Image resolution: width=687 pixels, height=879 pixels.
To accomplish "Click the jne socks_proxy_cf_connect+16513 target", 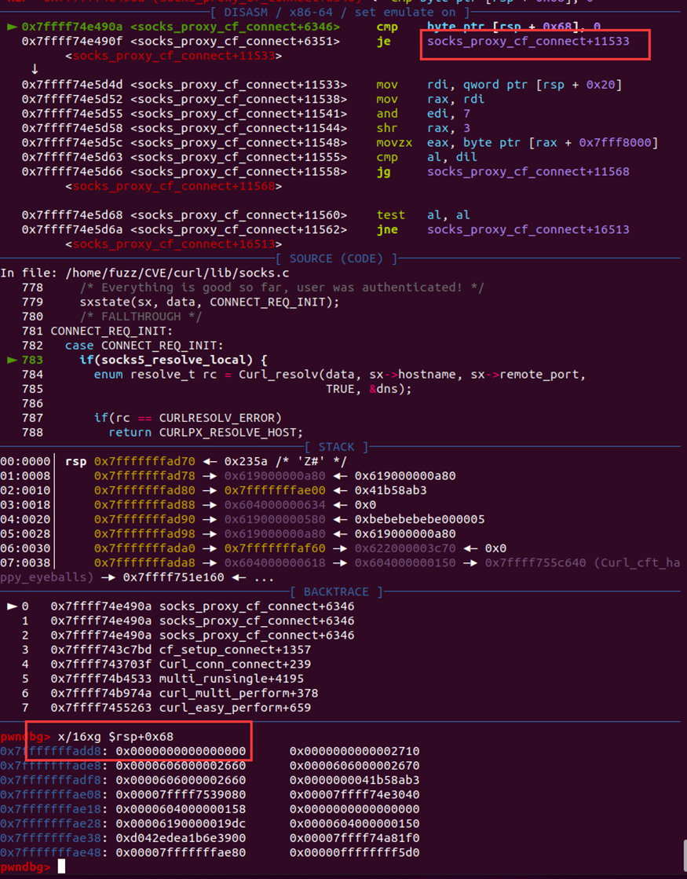I will click(528, 229).
